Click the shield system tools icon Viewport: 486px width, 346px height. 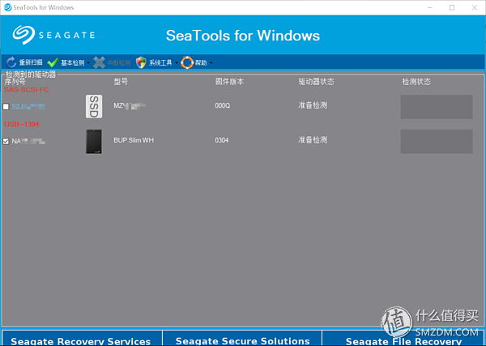141,62
